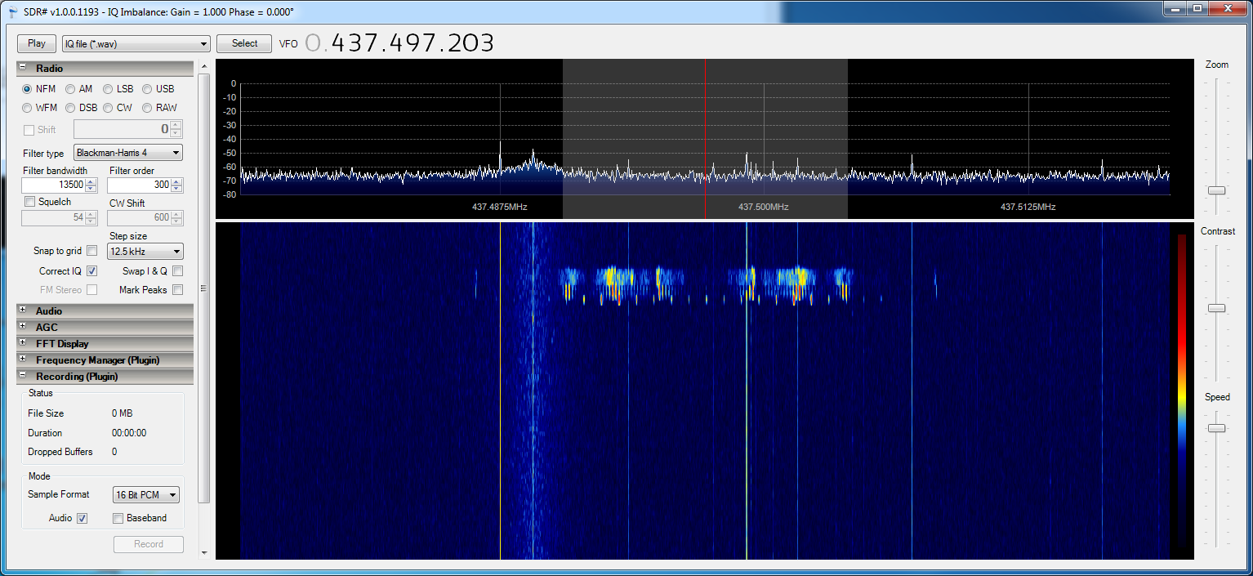Toggle the Swap I & Q checkbox
The height and width of the screenshot is (576, 1253).
click(x=177, y=270)
